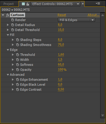Click the Edge Contrast stopwatch
106x124 pixels.
pyautogui.click(x=18, y=89)
